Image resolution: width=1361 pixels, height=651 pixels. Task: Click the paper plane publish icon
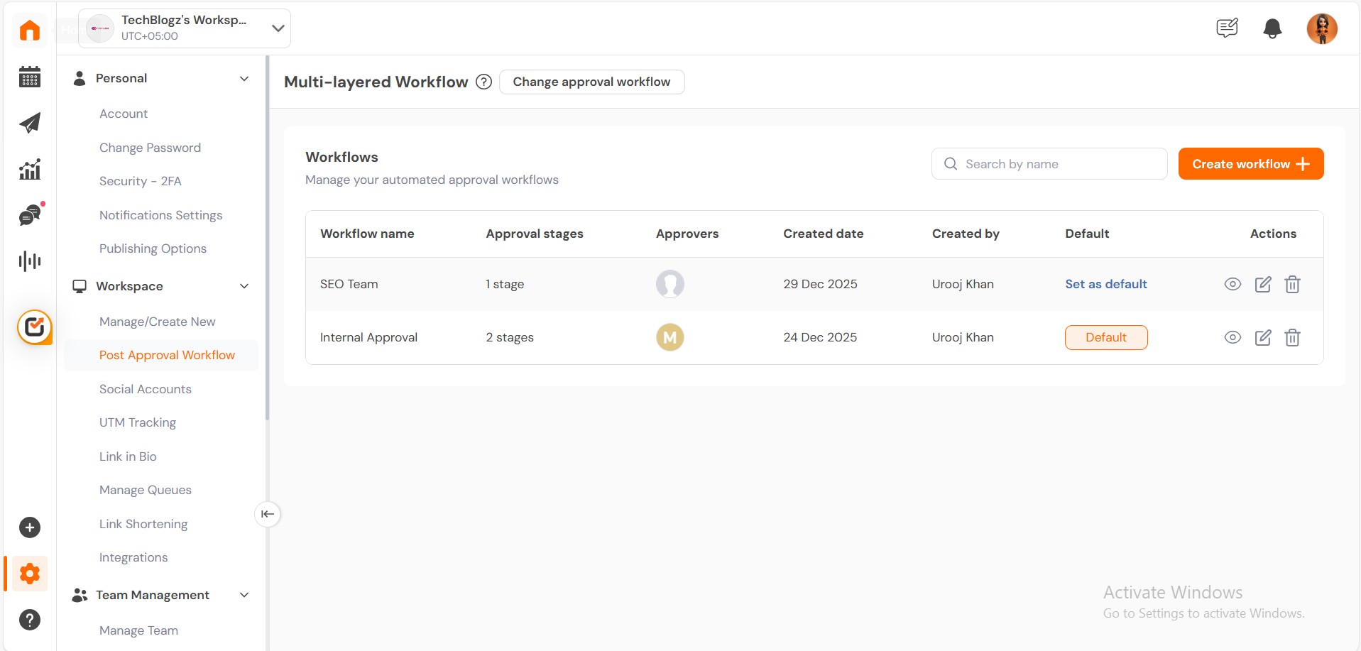click(30, 123)
